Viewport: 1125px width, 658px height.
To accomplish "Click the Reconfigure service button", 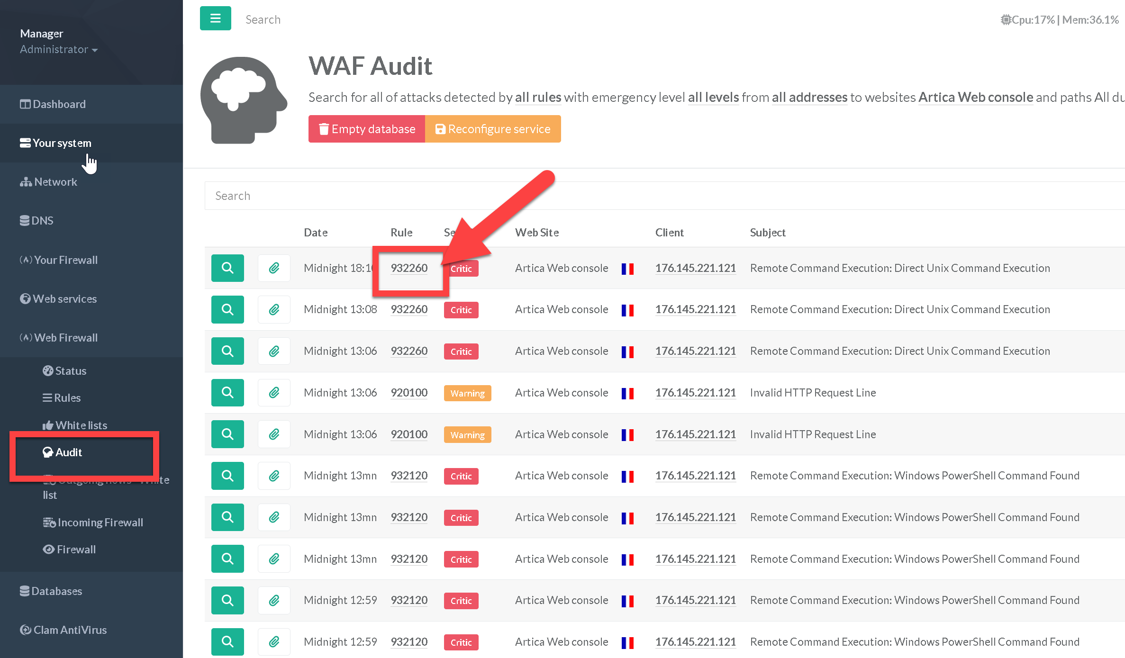I will (x=493, y=129).
